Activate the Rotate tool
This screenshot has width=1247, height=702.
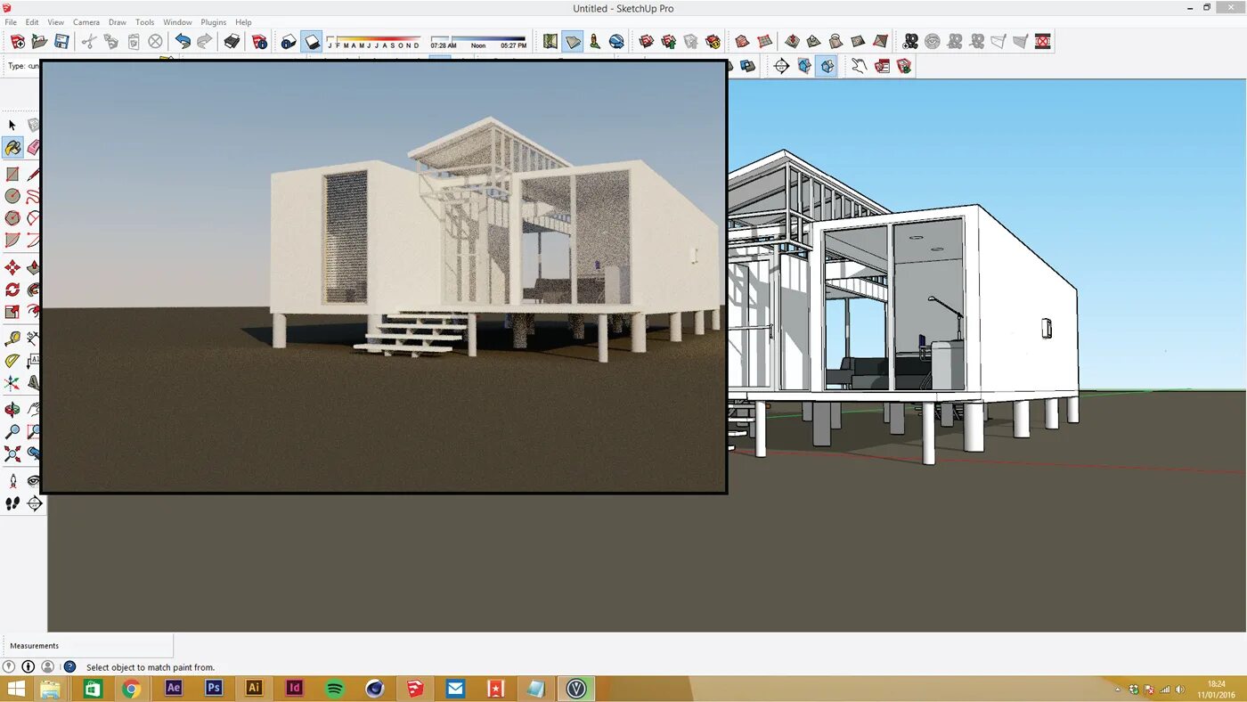click(x=12, y=290)
